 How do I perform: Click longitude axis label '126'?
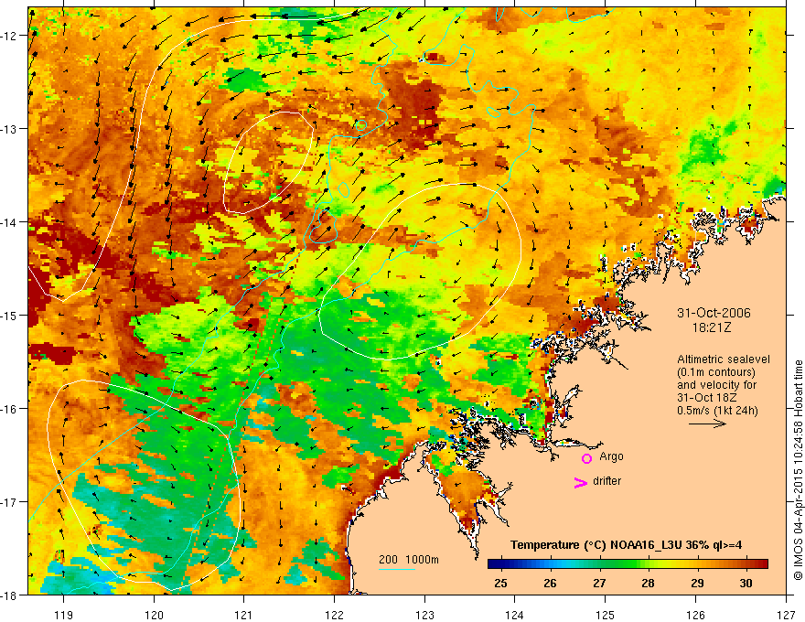pyautogui.click(x=695, y=615)
